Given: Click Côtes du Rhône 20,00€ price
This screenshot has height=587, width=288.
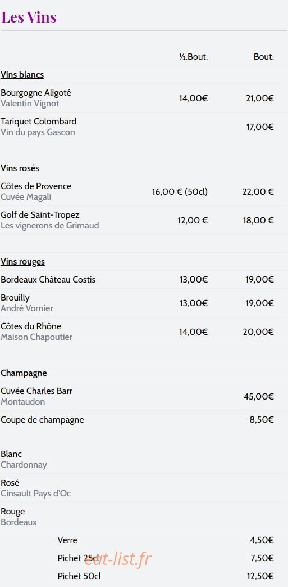Looking at the screenshot, I should click(258, 332).
